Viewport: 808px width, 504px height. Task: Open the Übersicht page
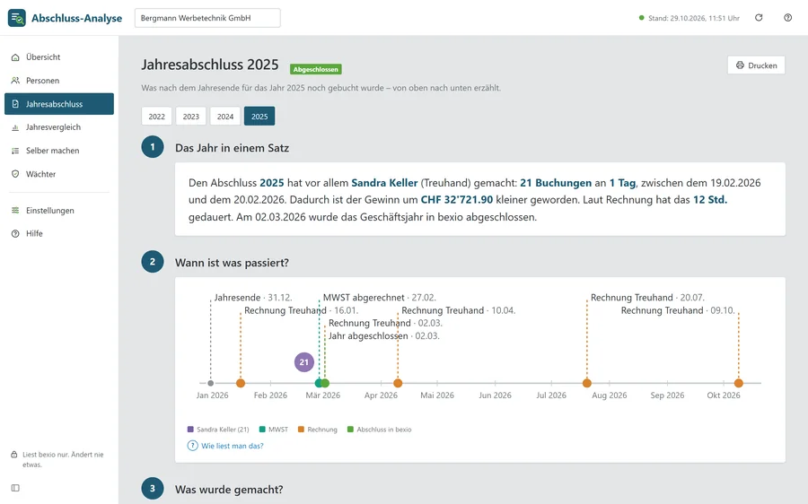pos(59,57)
